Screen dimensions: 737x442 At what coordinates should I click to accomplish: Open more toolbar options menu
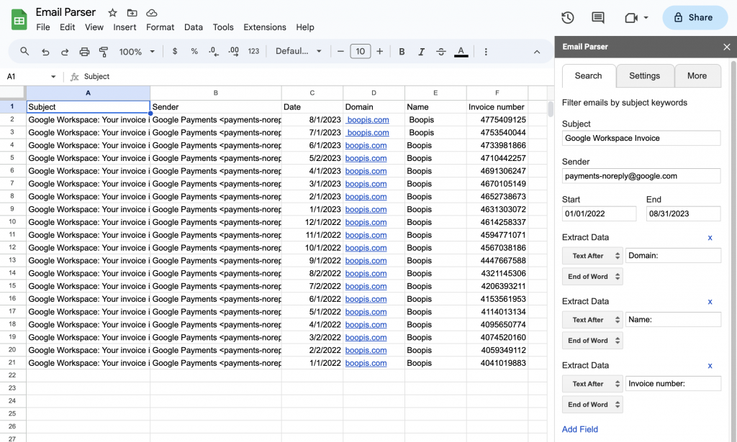pyautogui.click(x=486, y=52)
